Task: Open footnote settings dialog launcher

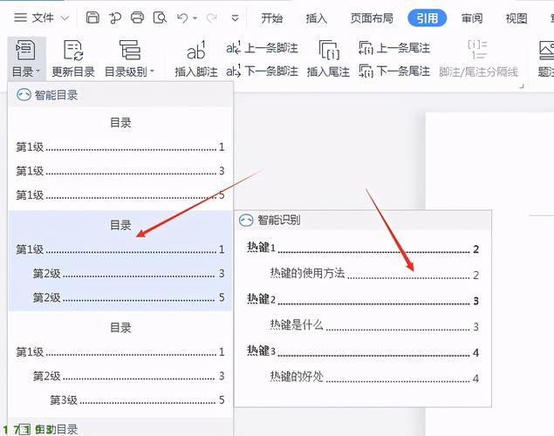Action: [521, 85]
